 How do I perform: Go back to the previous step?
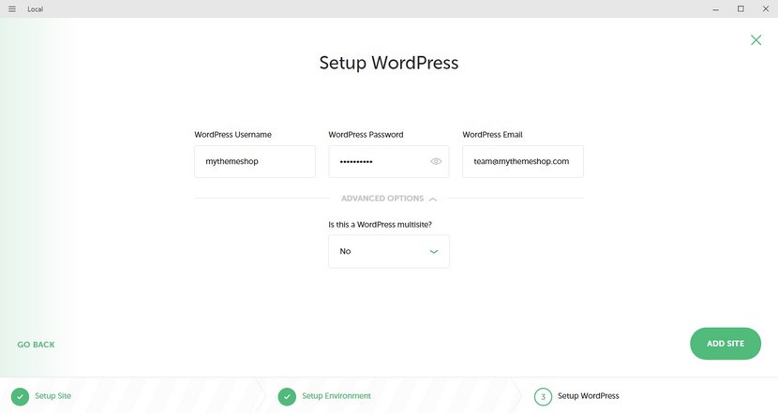point(36,345)
